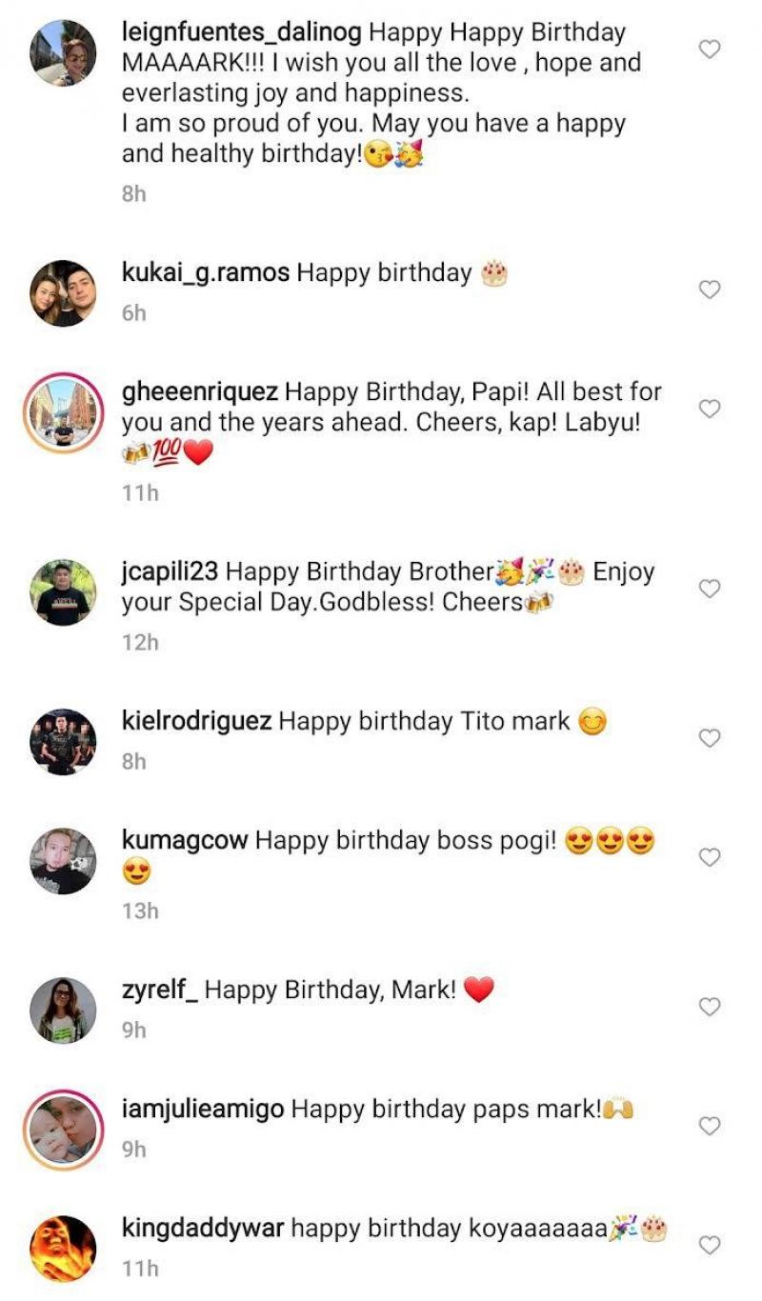This screenshot has width=762, height=1301.
Task: Like zyrelf_'s Happy Birthday comment
Action: (x=710, y=1007)
